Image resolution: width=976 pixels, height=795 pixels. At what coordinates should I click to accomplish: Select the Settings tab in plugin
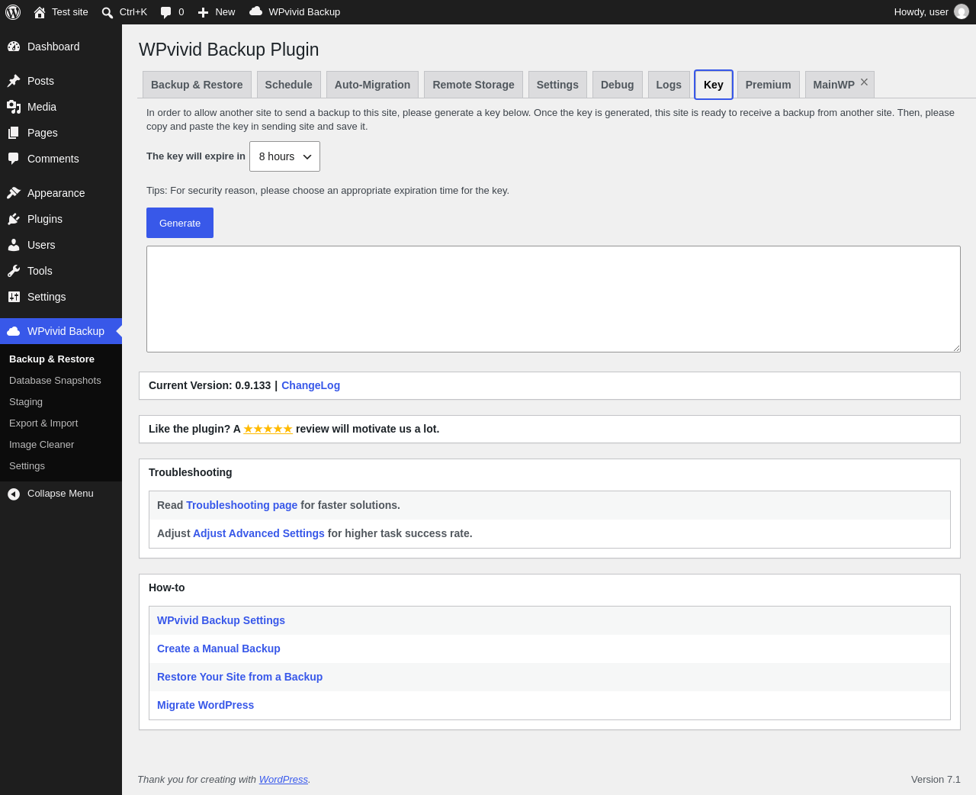(x=557, y=85)
